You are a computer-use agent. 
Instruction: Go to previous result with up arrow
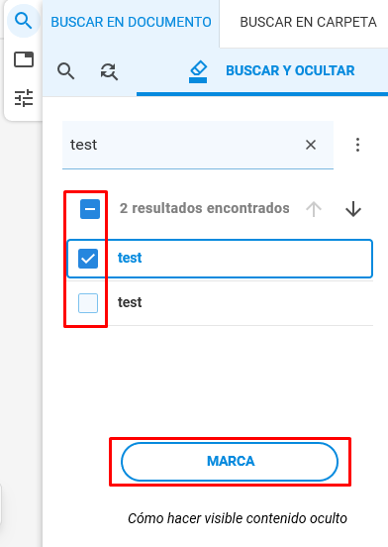(314, 209)
